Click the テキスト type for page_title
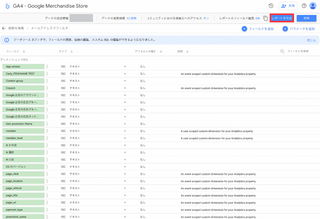Screen dimensions: 320x219 75,195
